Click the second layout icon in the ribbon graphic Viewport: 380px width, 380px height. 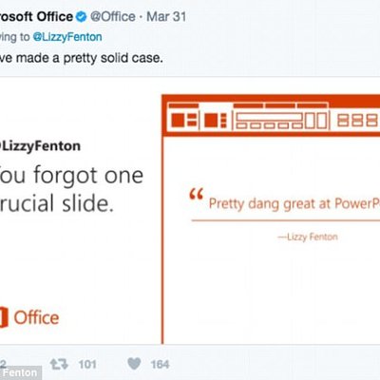tap(216, 121)
